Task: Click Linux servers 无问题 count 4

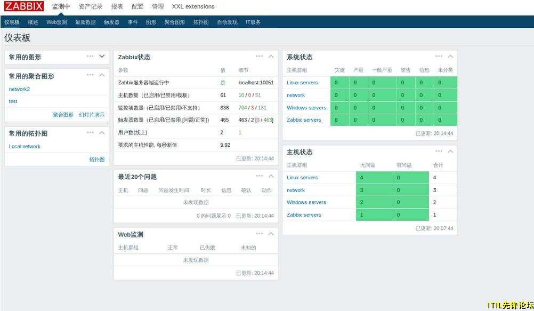Action: point(362,178)
